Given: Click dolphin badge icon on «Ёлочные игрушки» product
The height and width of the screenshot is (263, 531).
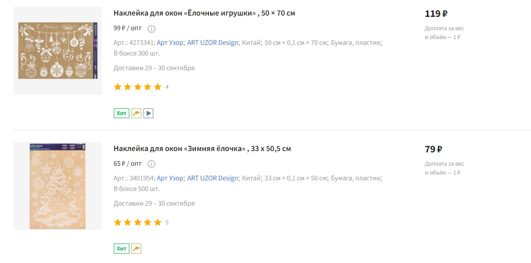Looking at the screenshot, I should click(136, 113).
